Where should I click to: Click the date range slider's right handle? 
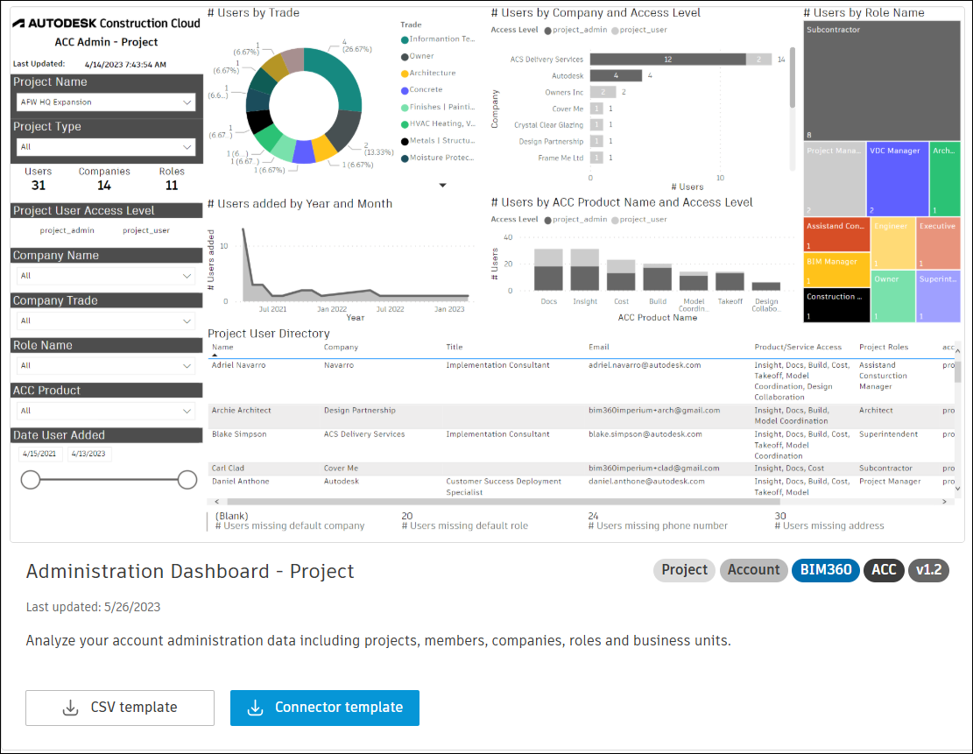tap(187, 480)
